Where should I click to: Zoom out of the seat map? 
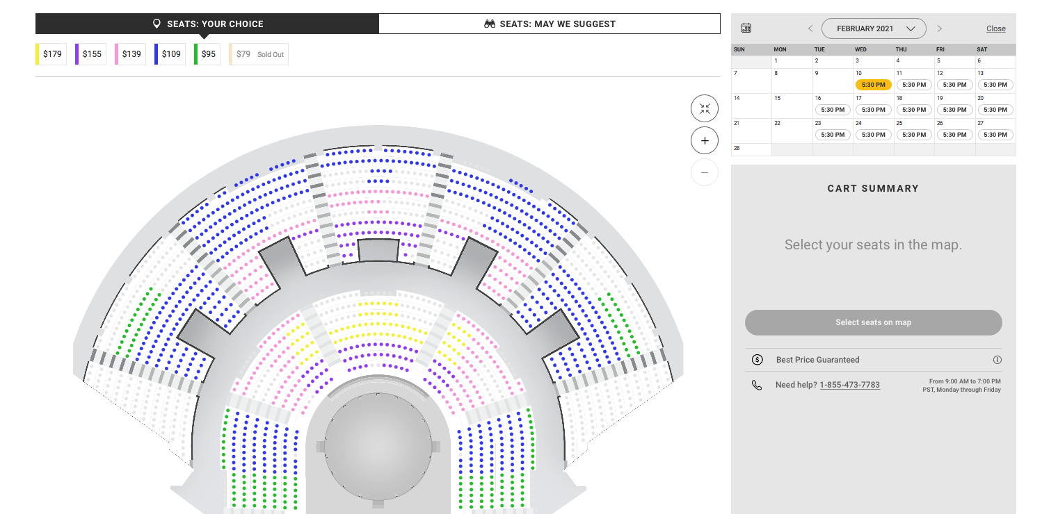pyautogui.click(x=705, y=172)
